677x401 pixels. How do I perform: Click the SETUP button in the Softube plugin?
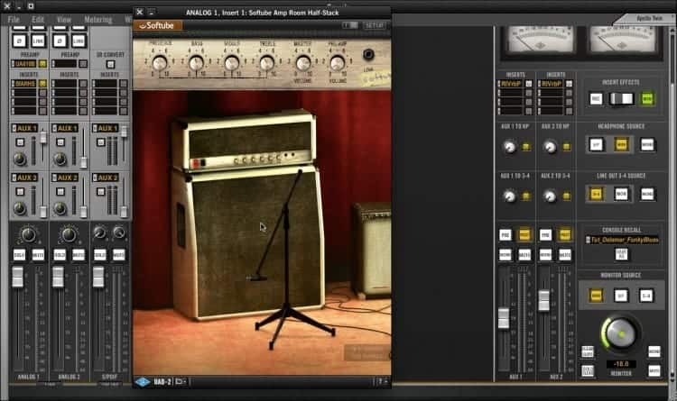374,25
